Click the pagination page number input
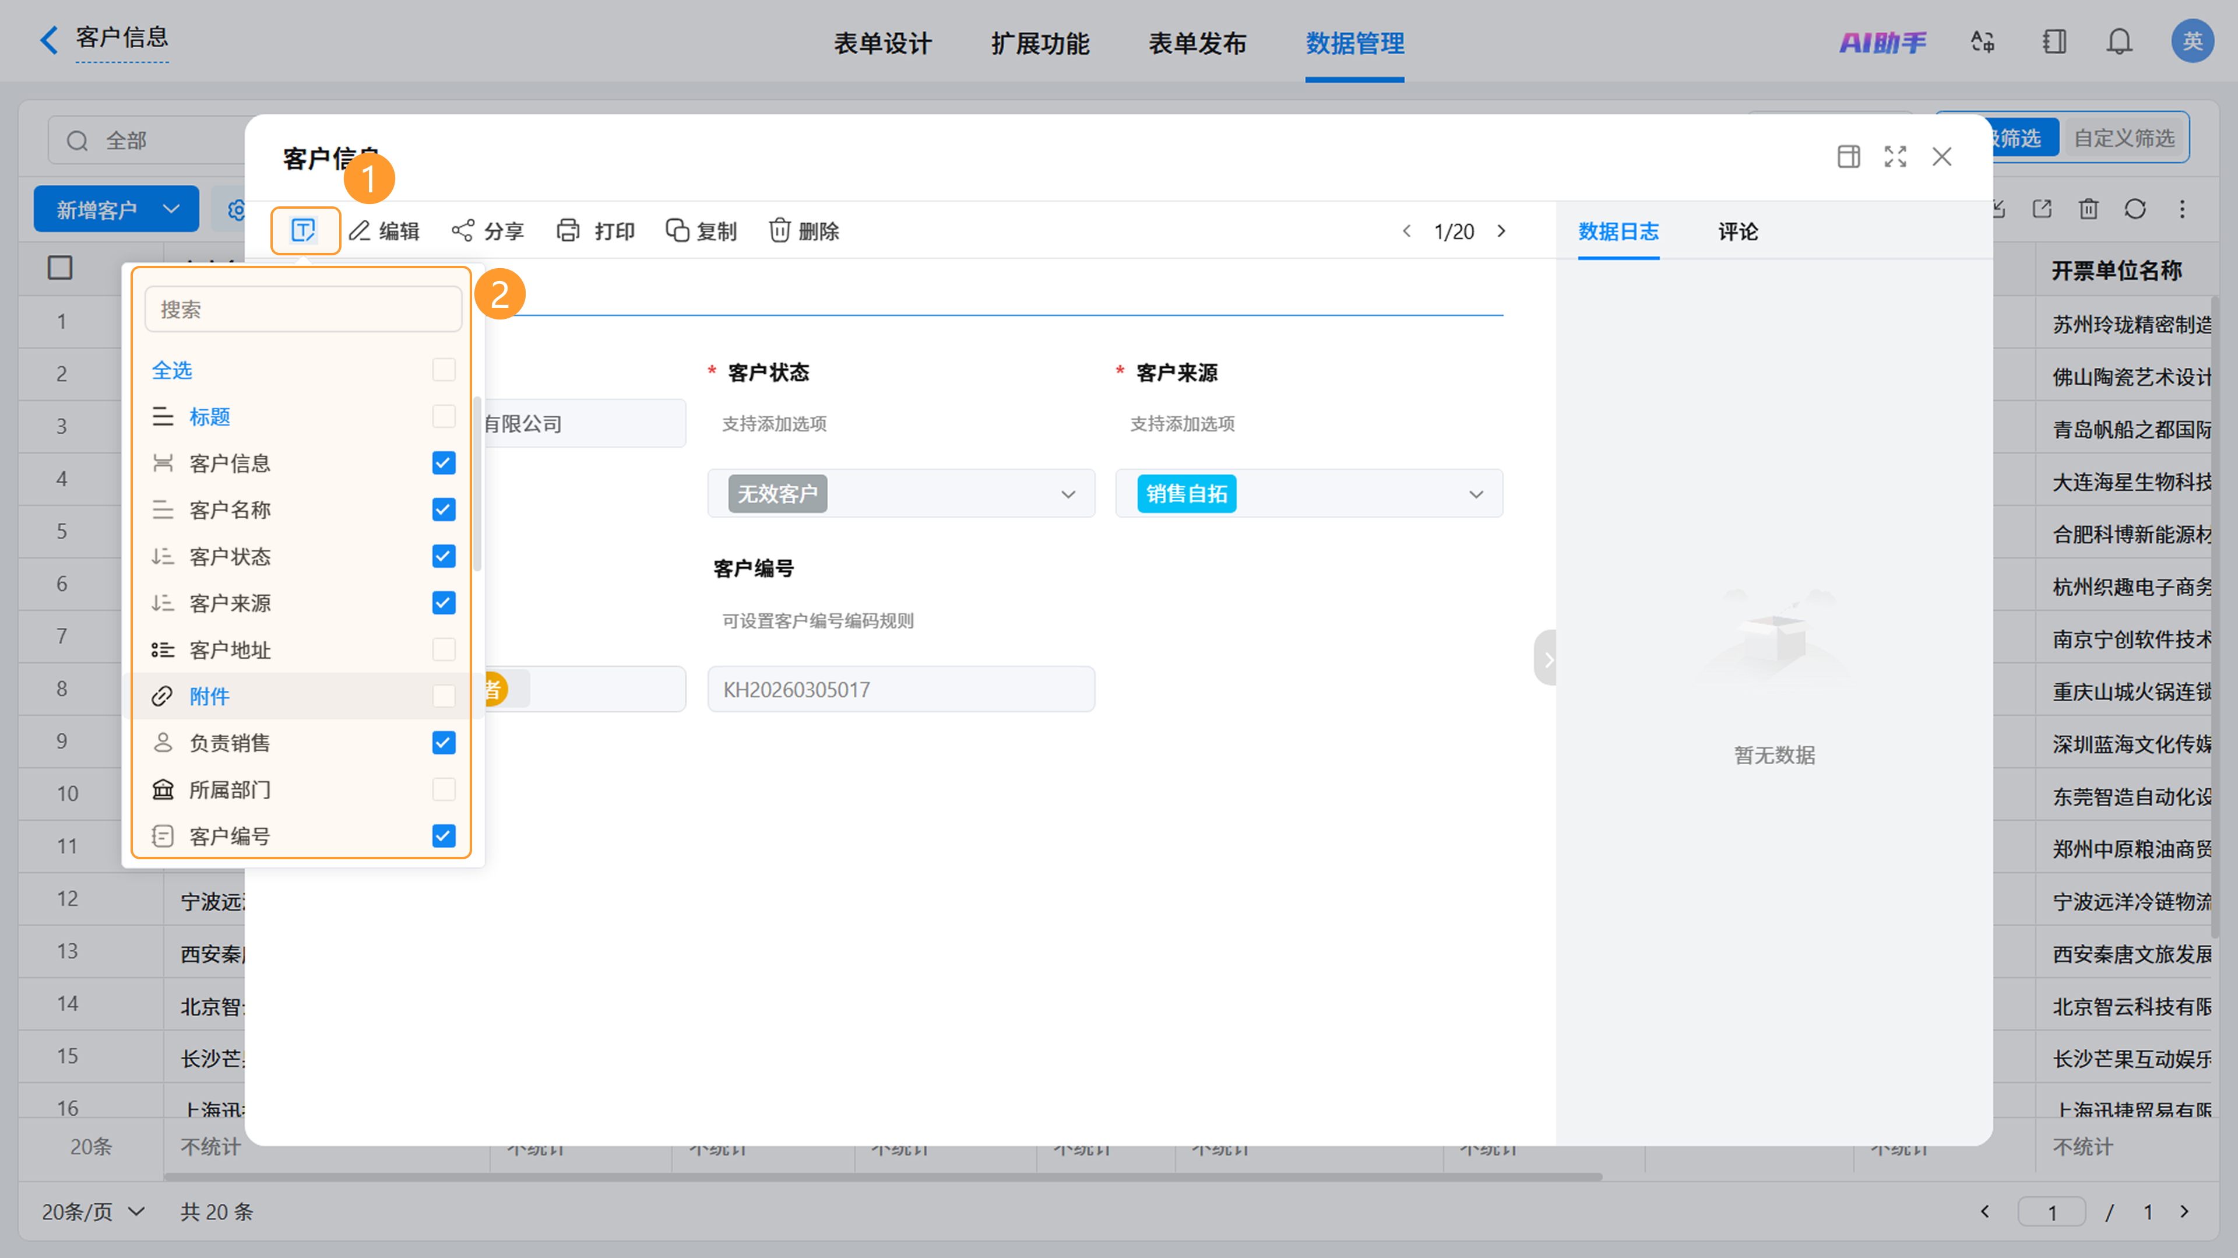This screenshot has width=2238, height=1258. pyautogui.click(x=2052, y=1212)
